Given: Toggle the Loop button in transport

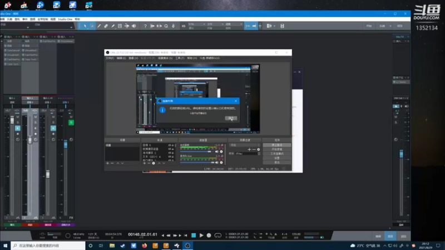Looking at the screenshot, I should click(x=218, y=235).
